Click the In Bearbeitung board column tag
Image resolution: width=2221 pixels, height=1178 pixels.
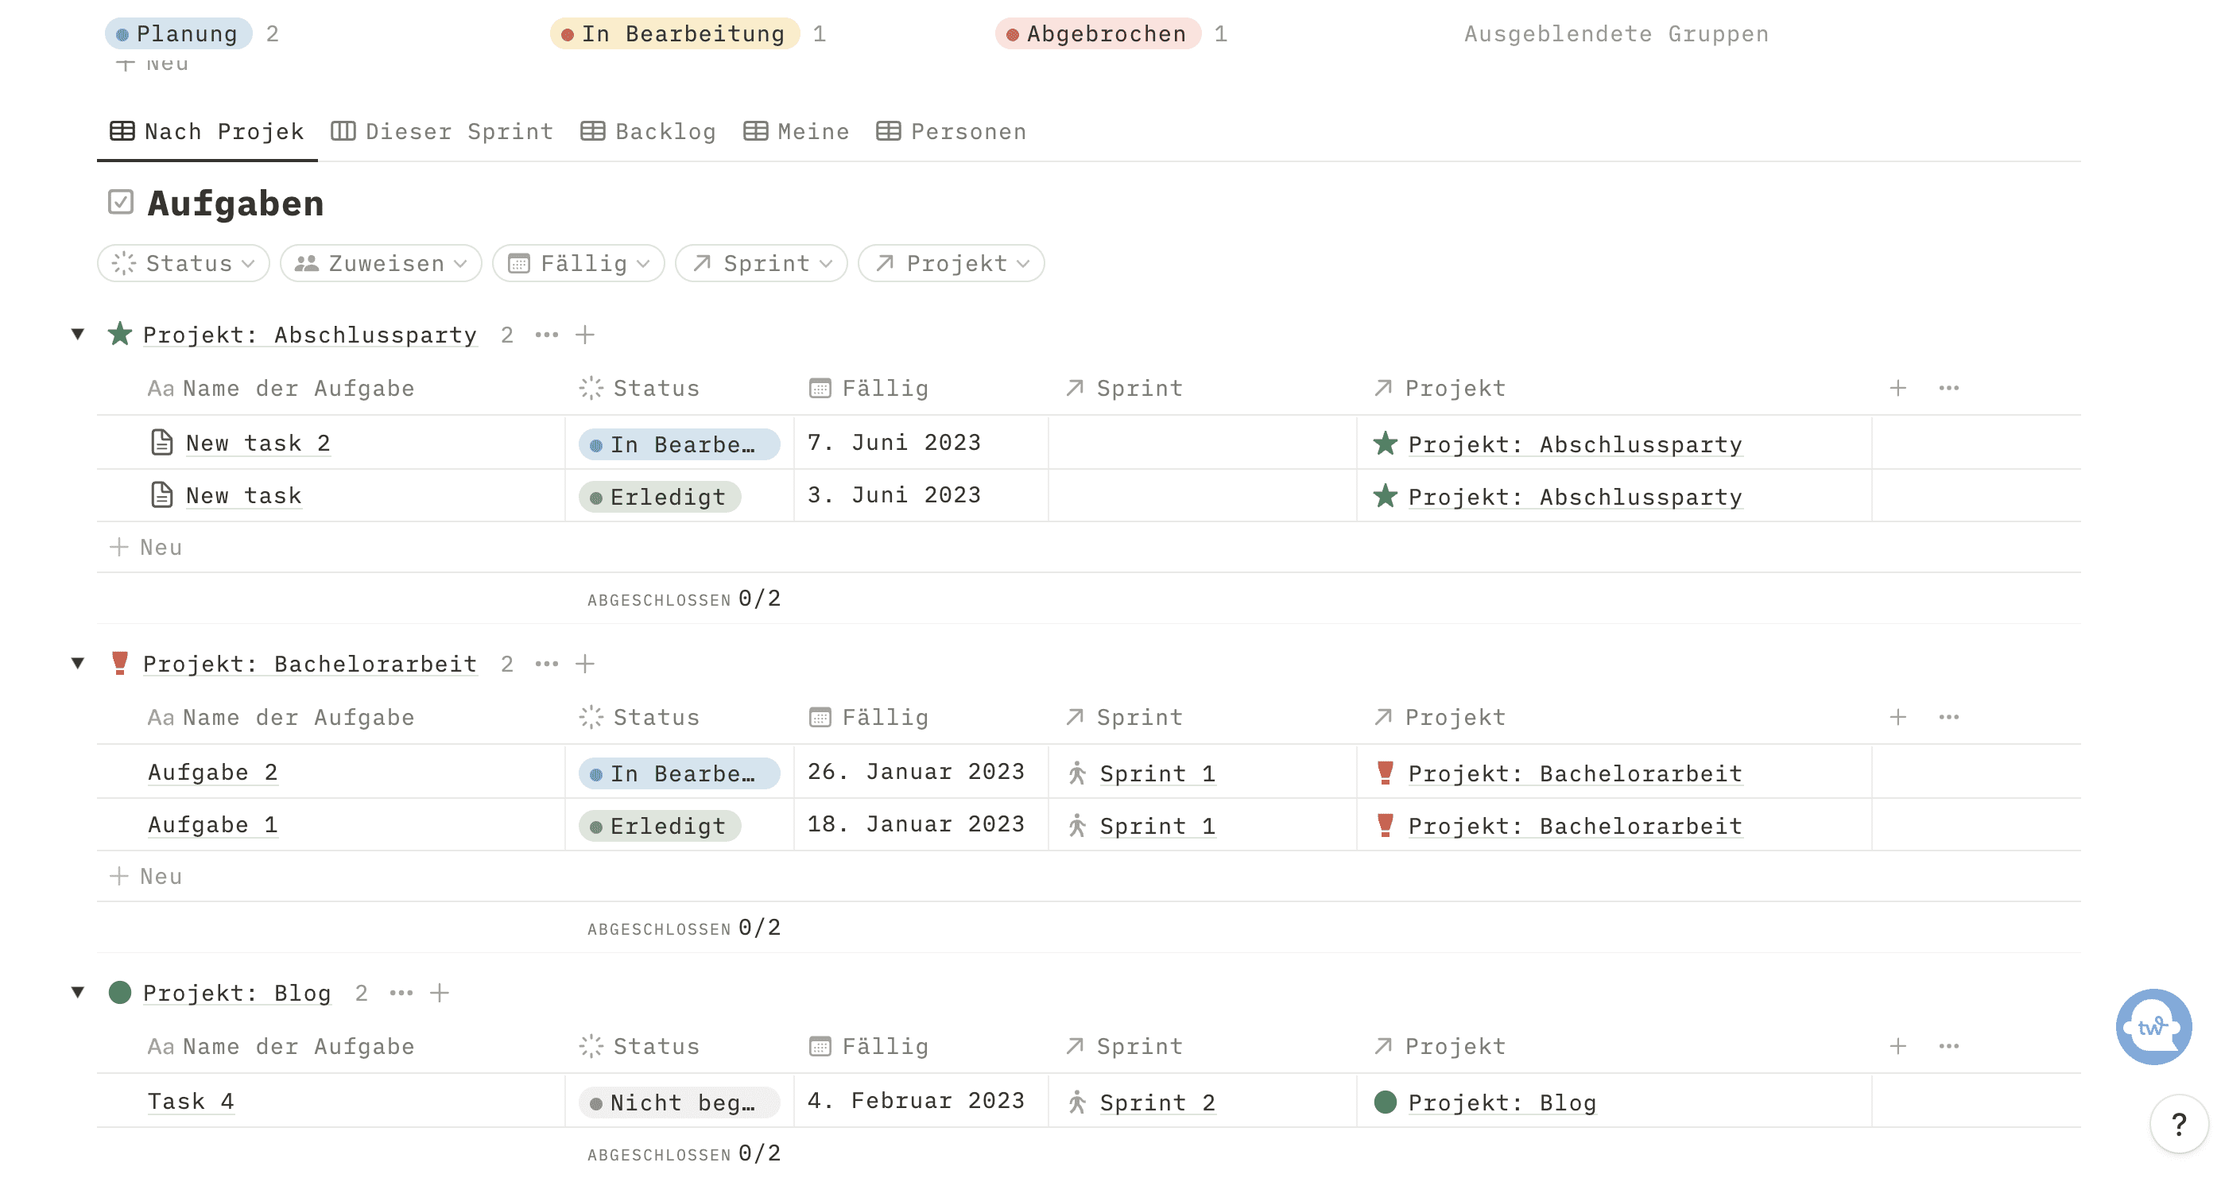[x=675, y=33]
